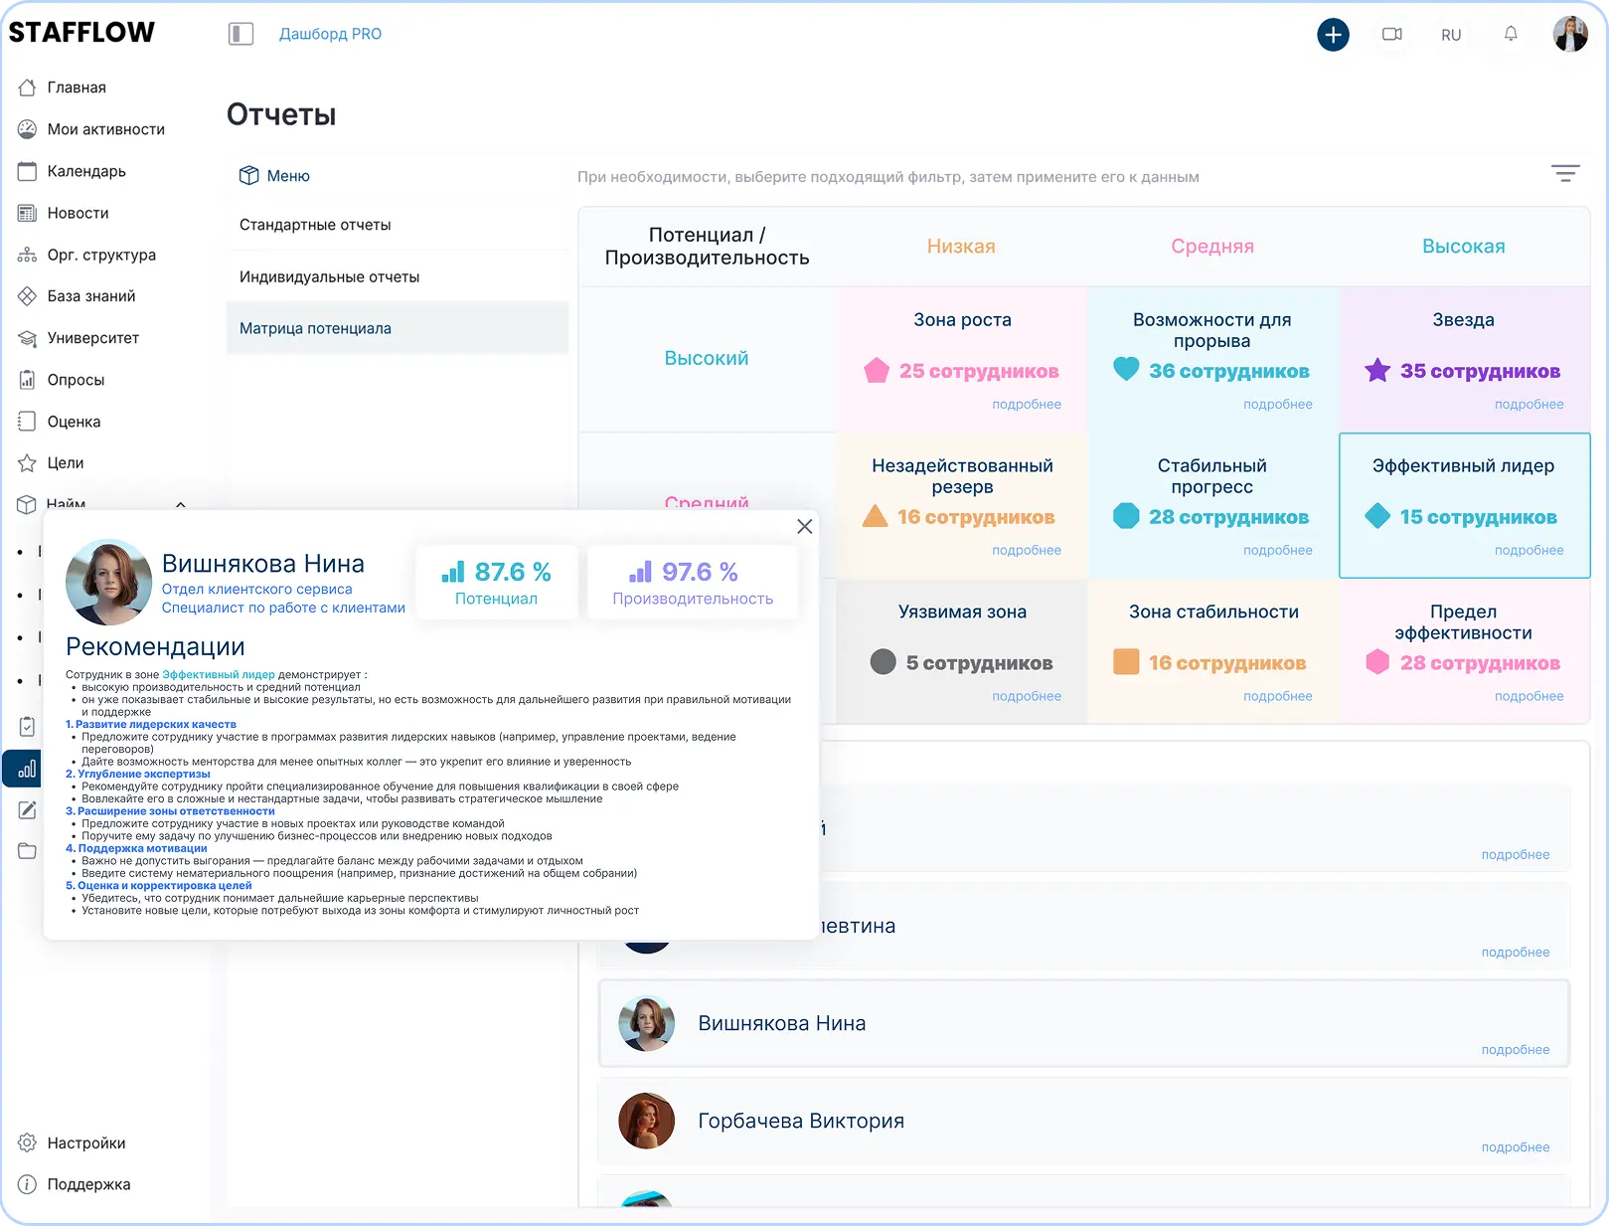
Task: Click the pencil edit icon in sidebar
Action: [x=27, y=810]
